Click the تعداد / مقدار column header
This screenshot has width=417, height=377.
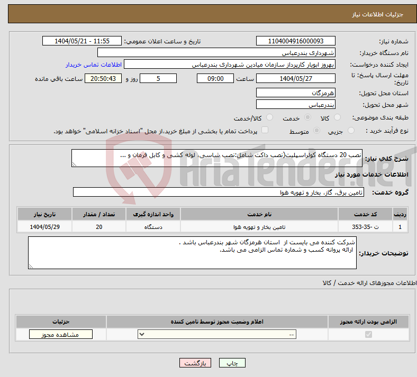pyautogui.click(x=99, y=214)
